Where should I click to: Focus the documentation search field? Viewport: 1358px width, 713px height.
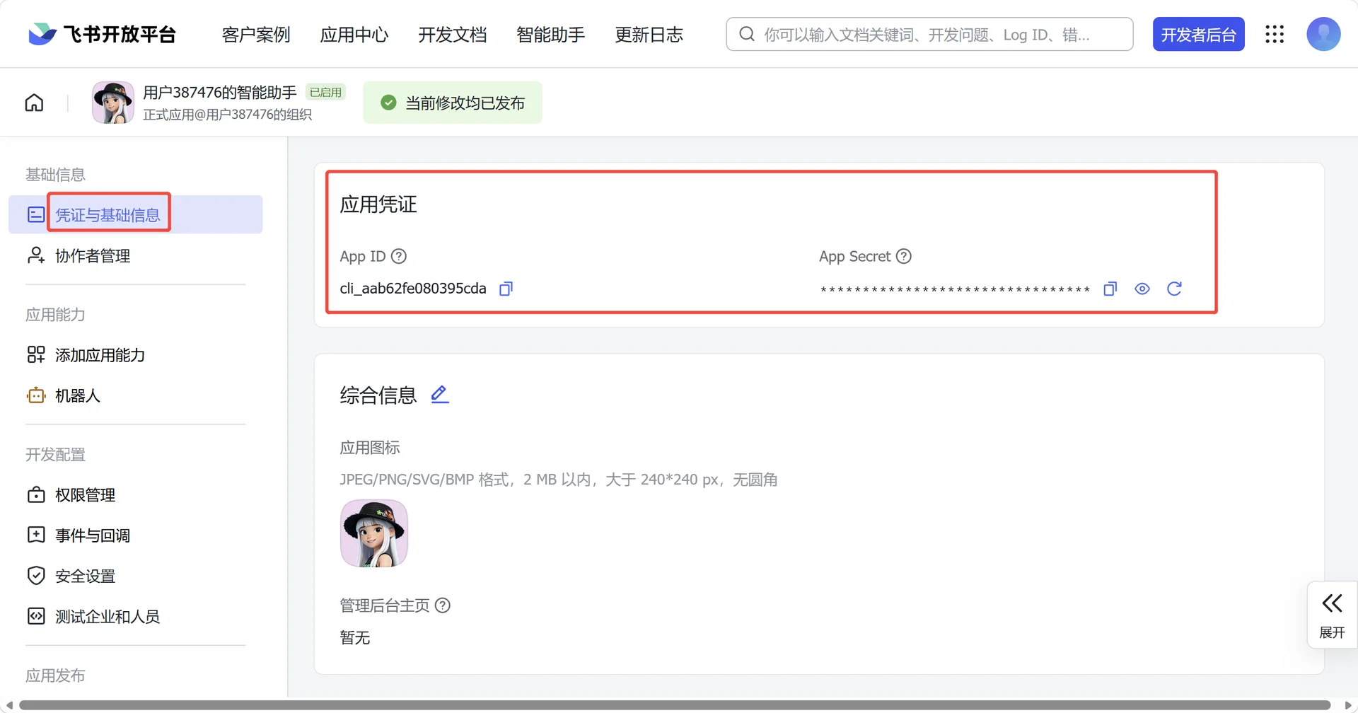(x=929, y=34)
